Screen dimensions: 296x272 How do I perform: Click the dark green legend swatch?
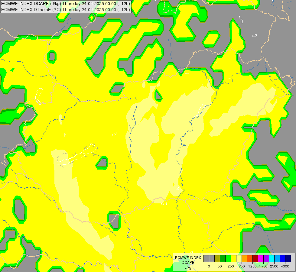[223, 258]
